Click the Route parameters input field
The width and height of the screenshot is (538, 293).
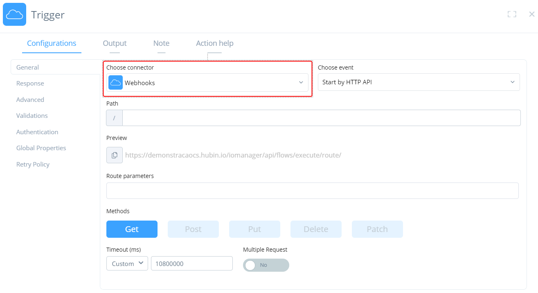[x=312, y=190]
